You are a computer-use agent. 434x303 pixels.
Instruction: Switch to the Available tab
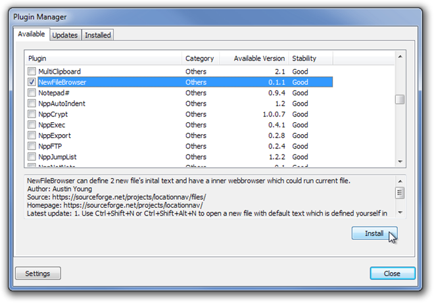click(x=32, y=34)
